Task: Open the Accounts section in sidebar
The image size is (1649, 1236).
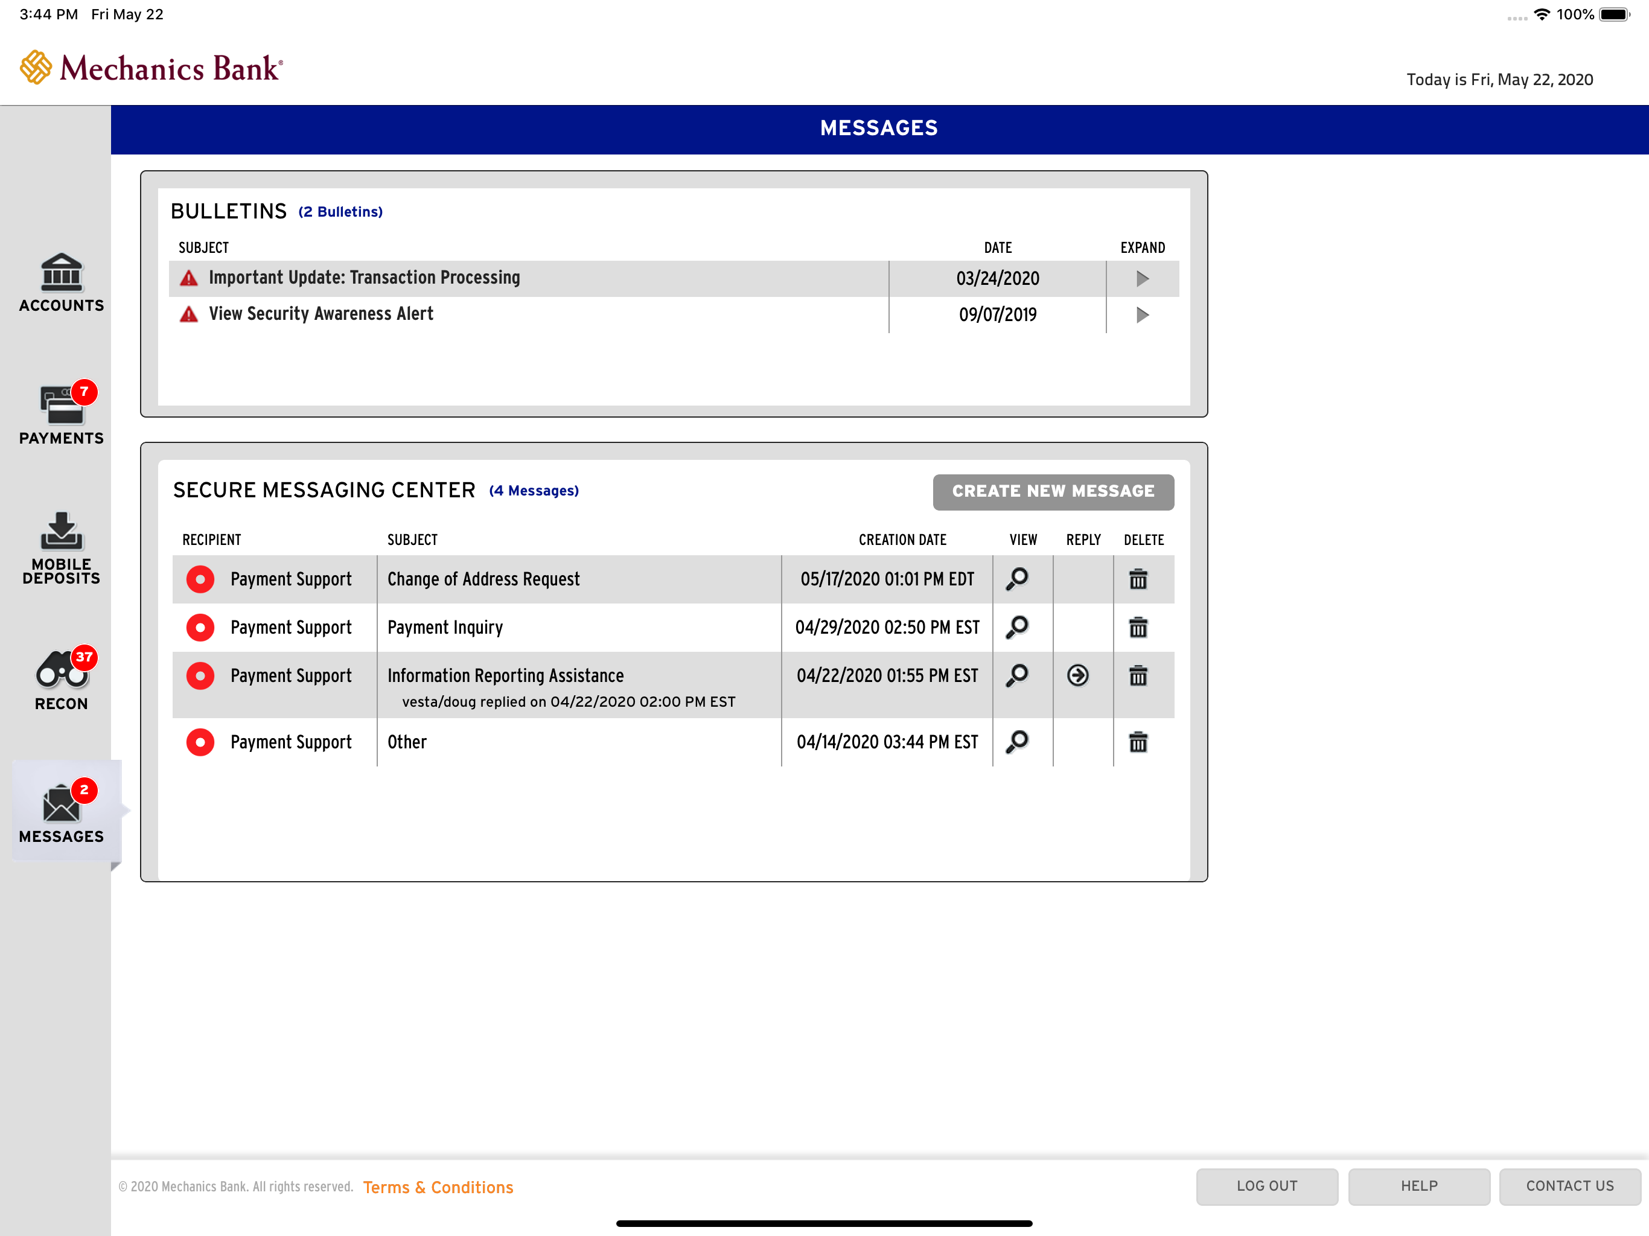Action: [x=61, y=282]
